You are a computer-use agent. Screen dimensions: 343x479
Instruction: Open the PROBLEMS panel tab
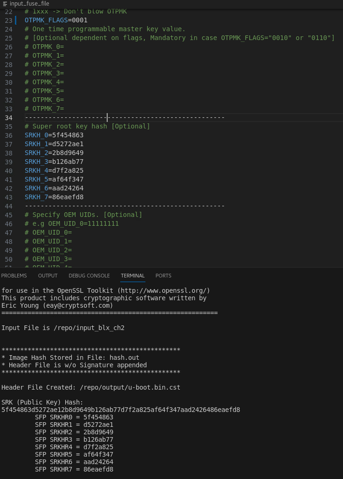tap(14, 276)
